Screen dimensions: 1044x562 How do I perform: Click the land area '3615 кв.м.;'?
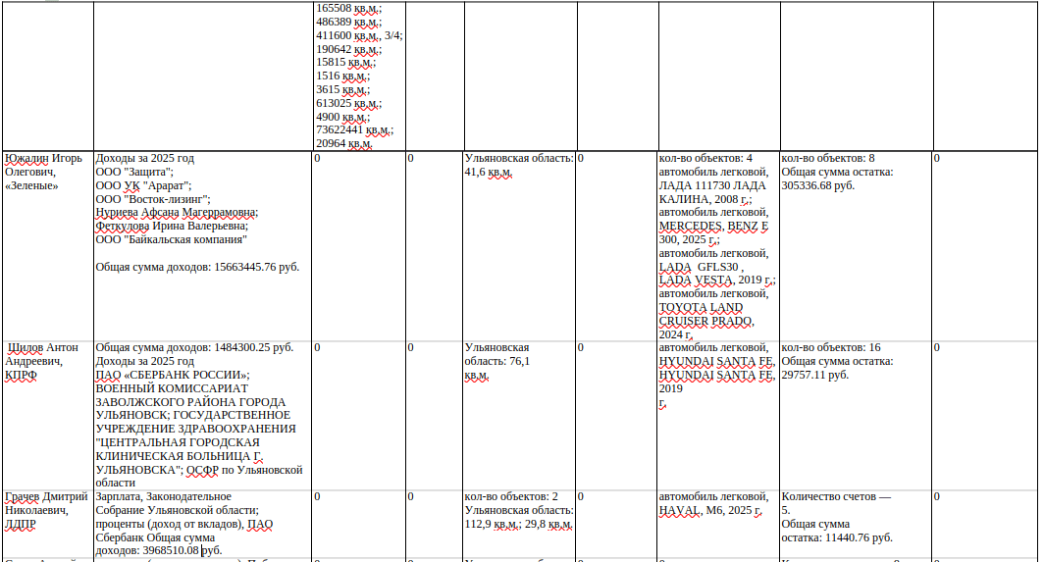343,90
